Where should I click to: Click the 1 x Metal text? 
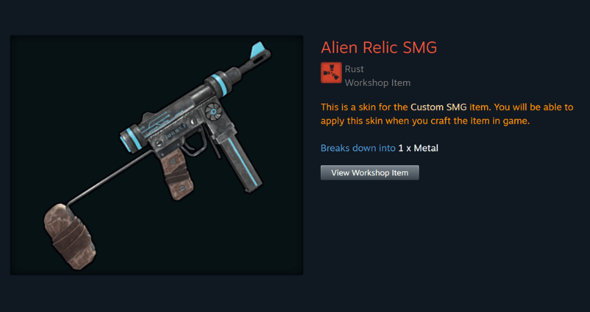point(418,148)
